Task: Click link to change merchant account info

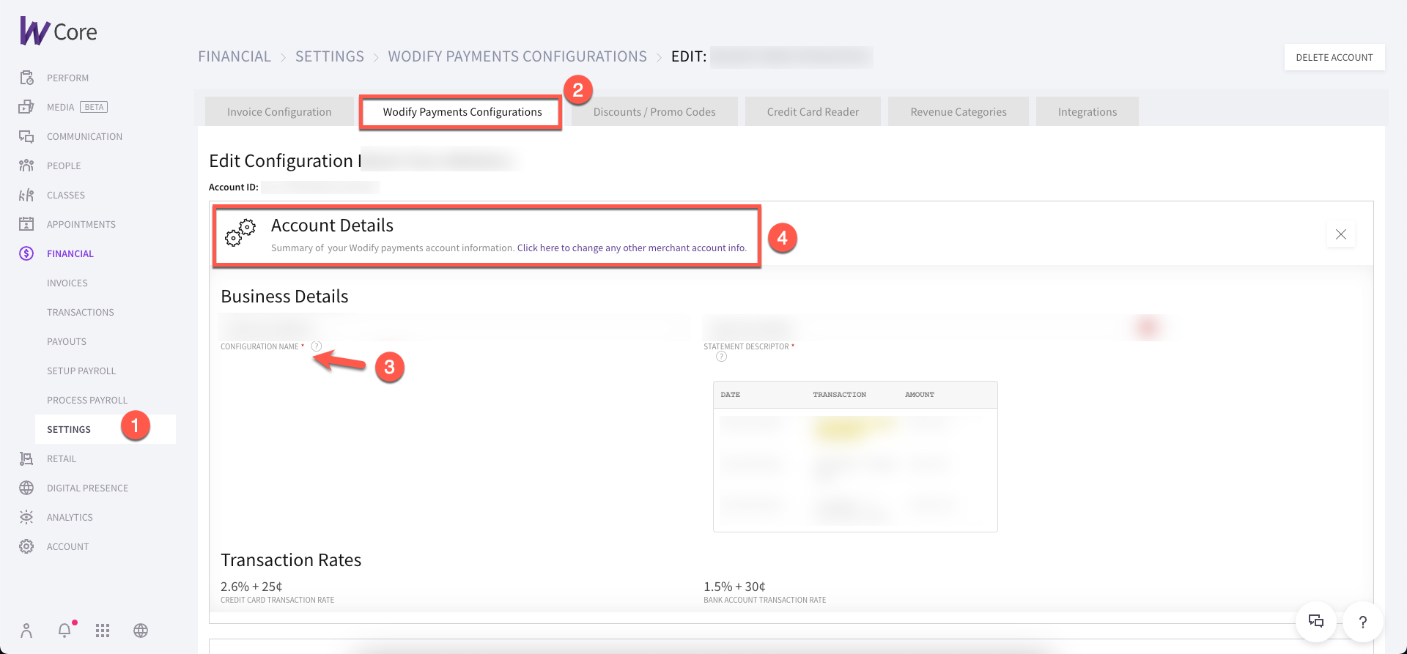Action: 632,248
